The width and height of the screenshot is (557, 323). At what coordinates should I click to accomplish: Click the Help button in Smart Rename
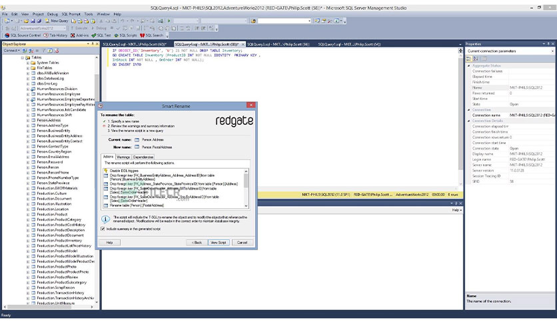point(109,242)
